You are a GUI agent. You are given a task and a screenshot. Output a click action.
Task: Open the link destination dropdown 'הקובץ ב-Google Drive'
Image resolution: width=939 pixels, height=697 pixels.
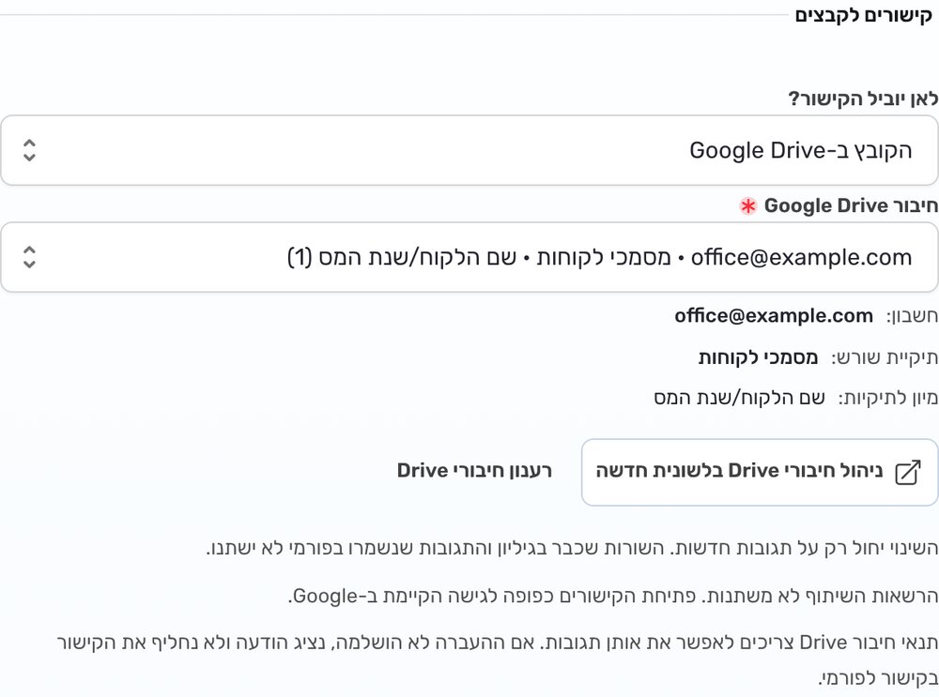(469, 150)
